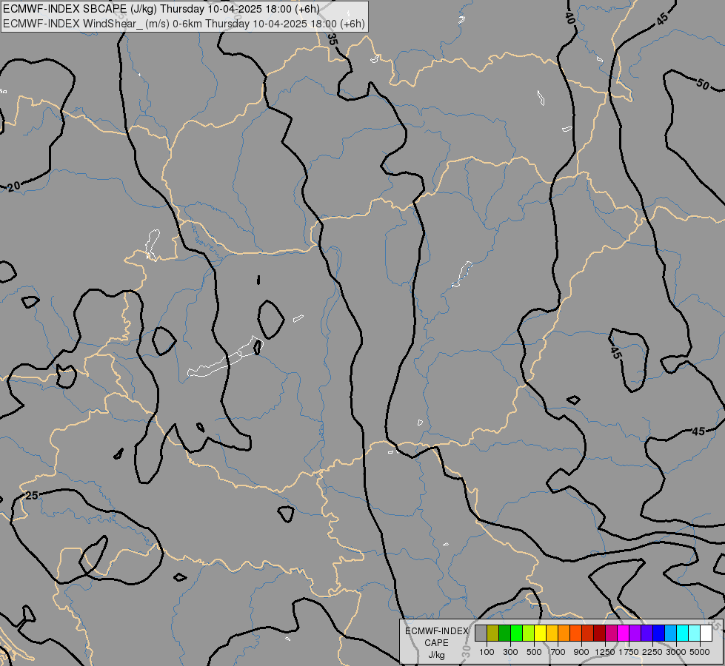Click the "CAPE" label in the legend

pyautogui.click(x=436, y=643)
